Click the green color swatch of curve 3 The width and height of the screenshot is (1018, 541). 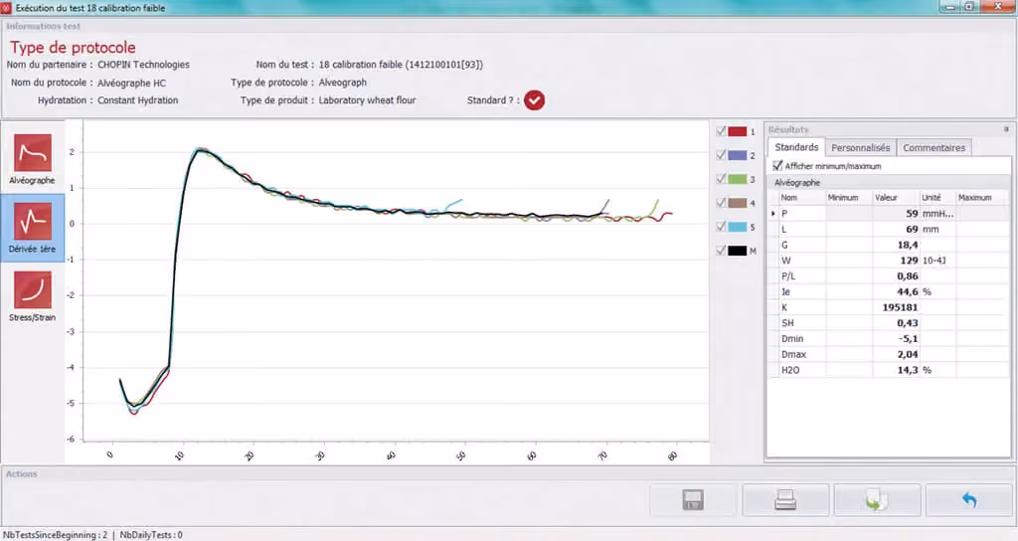[737, 179]
